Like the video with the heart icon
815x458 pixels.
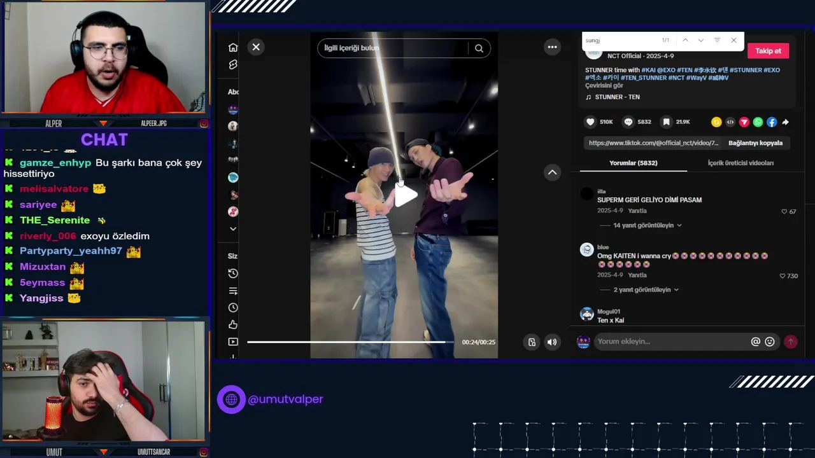(590, 122)
